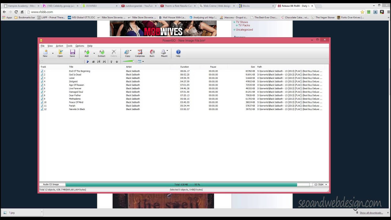Copy disc using the Copy icon
Viewport: 391px width, 220px height.
pyautogui.click(x=128, y=53)
